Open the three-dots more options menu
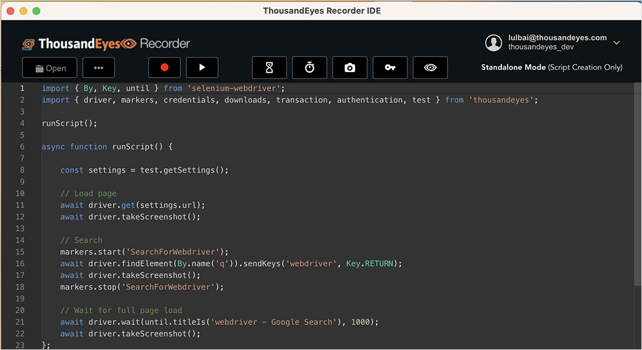642x350 pixels. point(98,68)
